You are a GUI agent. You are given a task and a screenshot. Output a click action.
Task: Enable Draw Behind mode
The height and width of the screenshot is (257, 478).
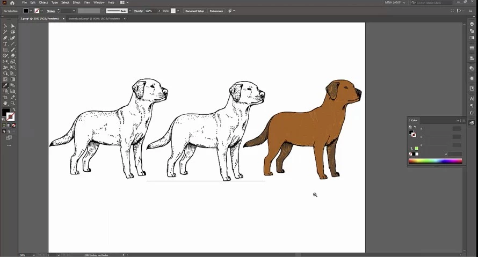[x=9, y=131]
